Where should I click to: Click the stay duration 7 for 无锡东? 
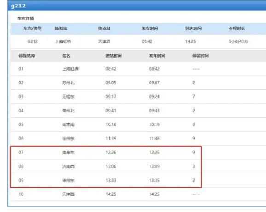194,97
